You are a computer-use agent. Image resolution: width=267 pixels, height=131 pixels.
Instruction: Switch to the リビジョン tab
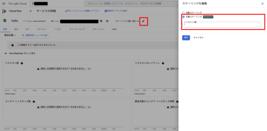pyautogui.click(x=41, y=29)
